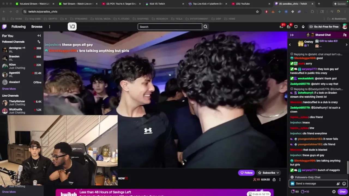The image size is (349, 196).
Task: Open the stream's three-dot options menu
Action: [x=280, y=180]
